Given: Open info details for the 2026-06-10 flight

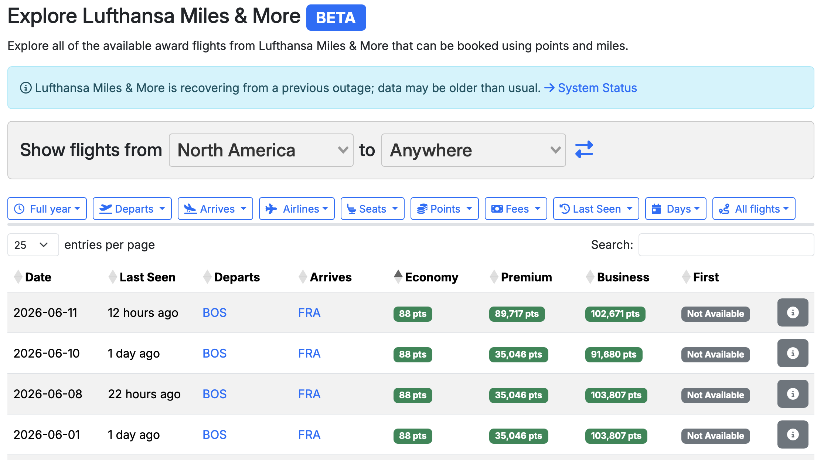Looking at the screenshot, I should pyautogui.click(x=793, y=353).
